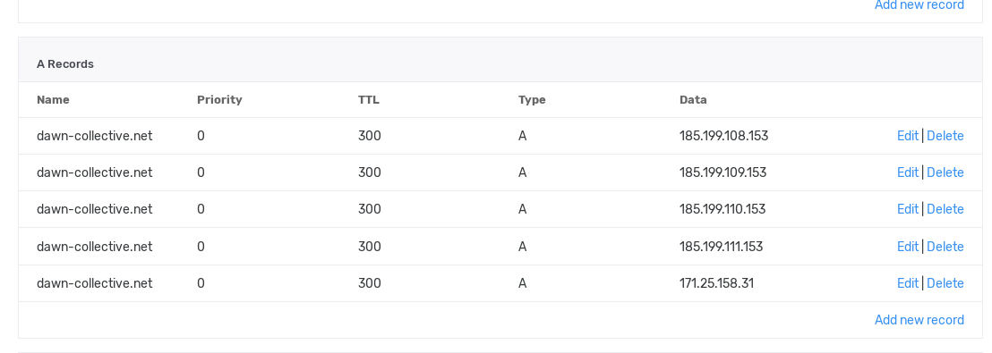Image resolution: width=992 pixels, height=353 pixels.
Task: Select the TTL column header
Action: click(x=369, y=100)
